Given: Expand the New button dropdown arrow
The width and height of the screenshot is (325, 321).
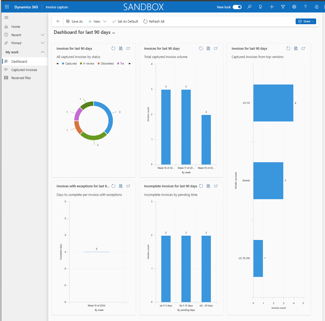Looking at the screenshot, I should [105, 21].
